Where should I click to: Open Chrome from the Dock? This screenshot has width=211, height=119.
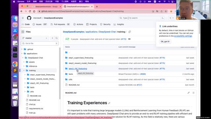coord(15,64)
